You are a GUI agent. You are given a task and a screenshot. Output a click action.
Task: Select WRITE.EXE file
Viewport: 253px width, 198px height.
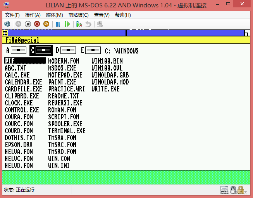105,89
